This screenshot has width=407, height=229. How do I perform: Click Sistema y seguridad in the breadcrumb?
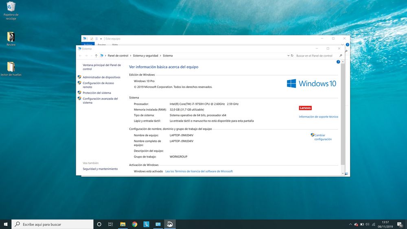[145, 56]
